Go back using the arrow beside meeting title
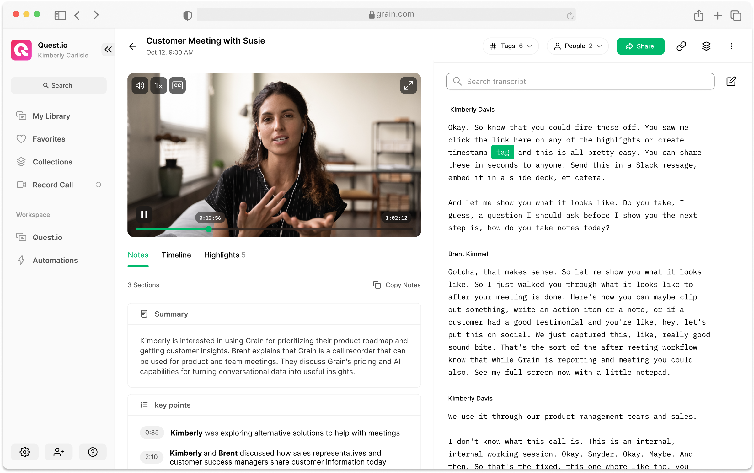Screen dimensions: 754x473 click(133, 46)
